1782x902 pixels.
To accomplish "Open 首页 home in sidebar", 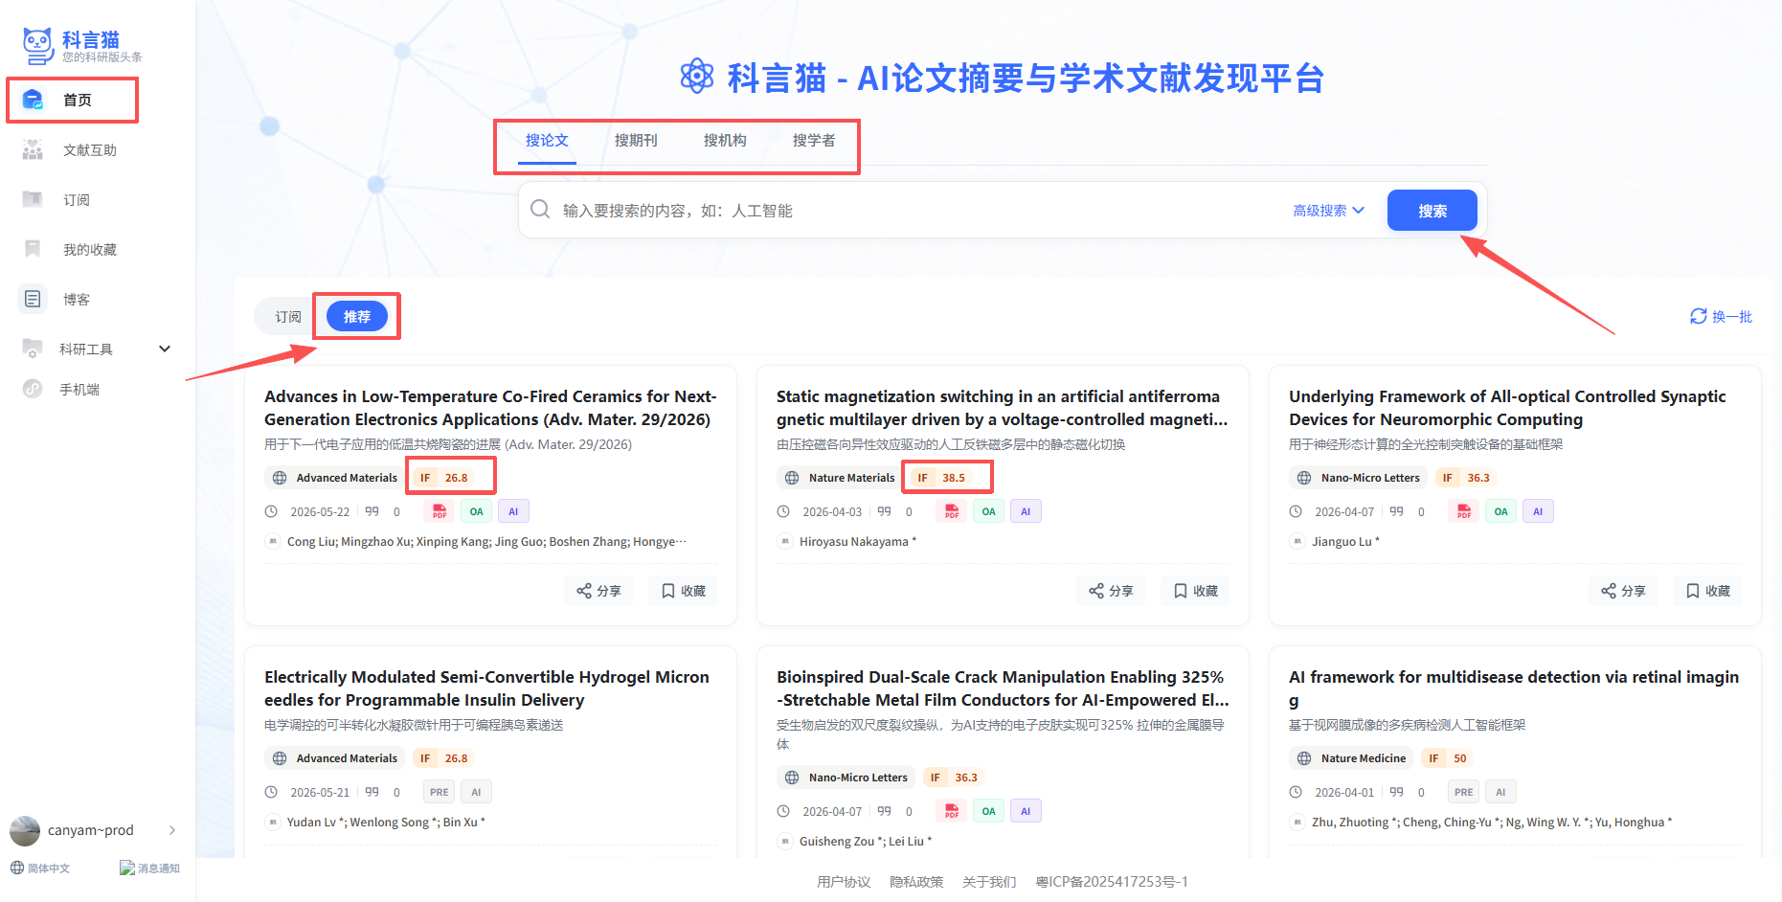I will tap(72, 100).
